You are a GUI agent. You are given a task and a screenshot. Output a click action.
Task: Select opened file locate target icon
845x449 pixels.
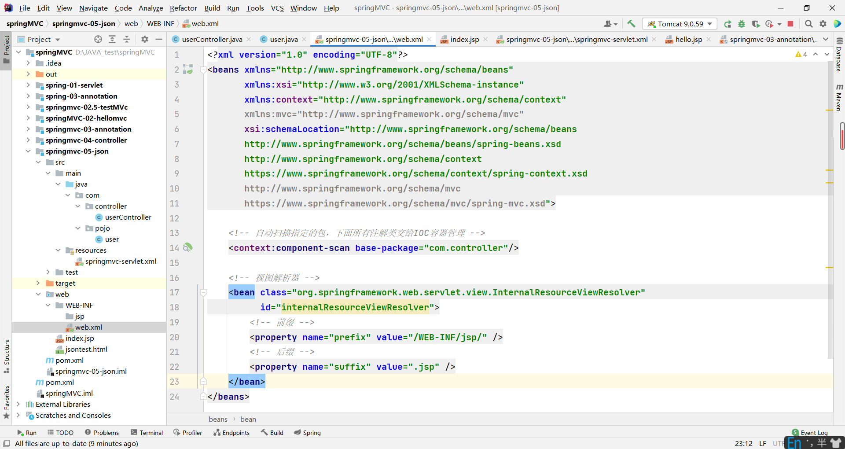98,39
